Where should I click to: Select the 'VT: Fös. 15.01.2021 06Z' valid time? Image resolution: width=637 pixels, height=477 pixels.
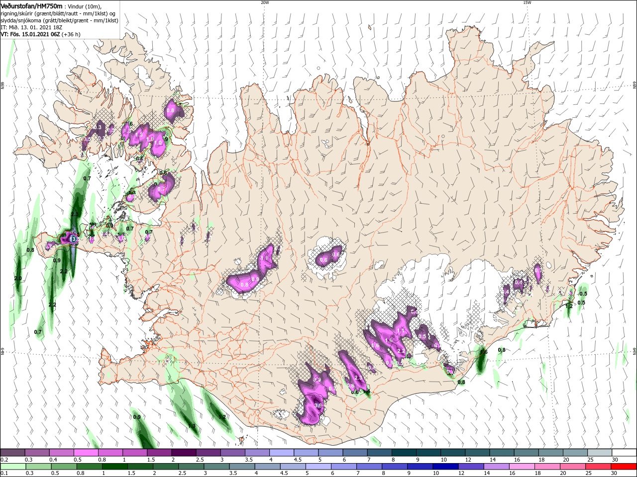[x=30, y=34]
